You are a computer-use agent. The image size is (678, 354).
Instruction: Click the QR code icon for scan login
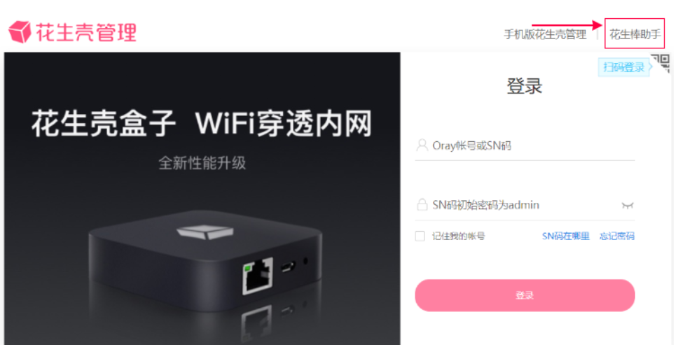660,64
